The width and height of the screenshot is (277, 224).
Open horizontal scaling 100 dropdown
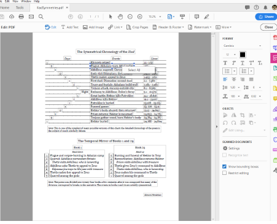[x=239, y=96]
